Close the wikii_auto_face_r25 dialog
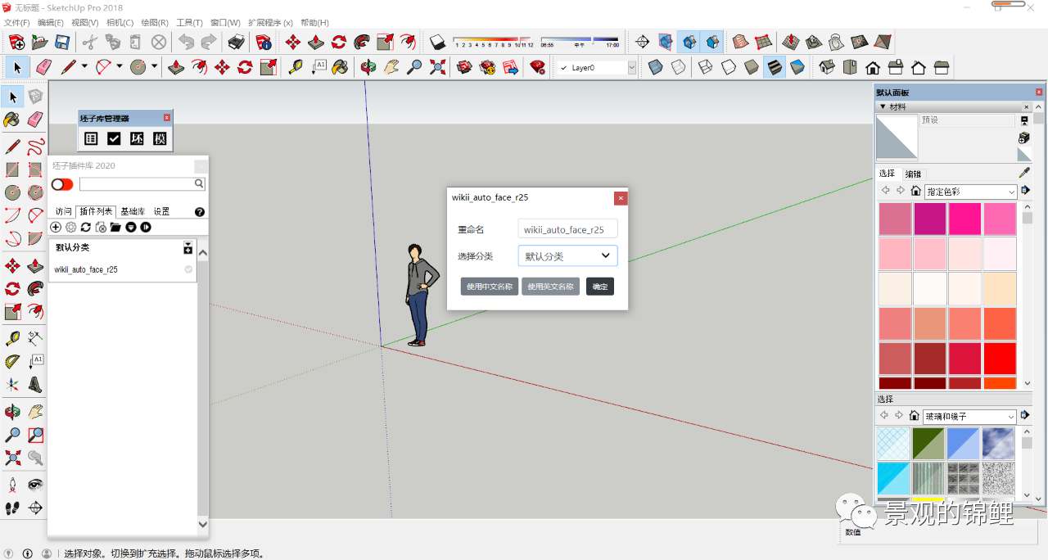This screenshot has height=560, width=1048. (621, 197)
